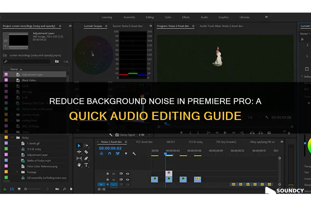Click timeline timecode 00:00:00:02

pyautogui.click(x=110, y=148)
